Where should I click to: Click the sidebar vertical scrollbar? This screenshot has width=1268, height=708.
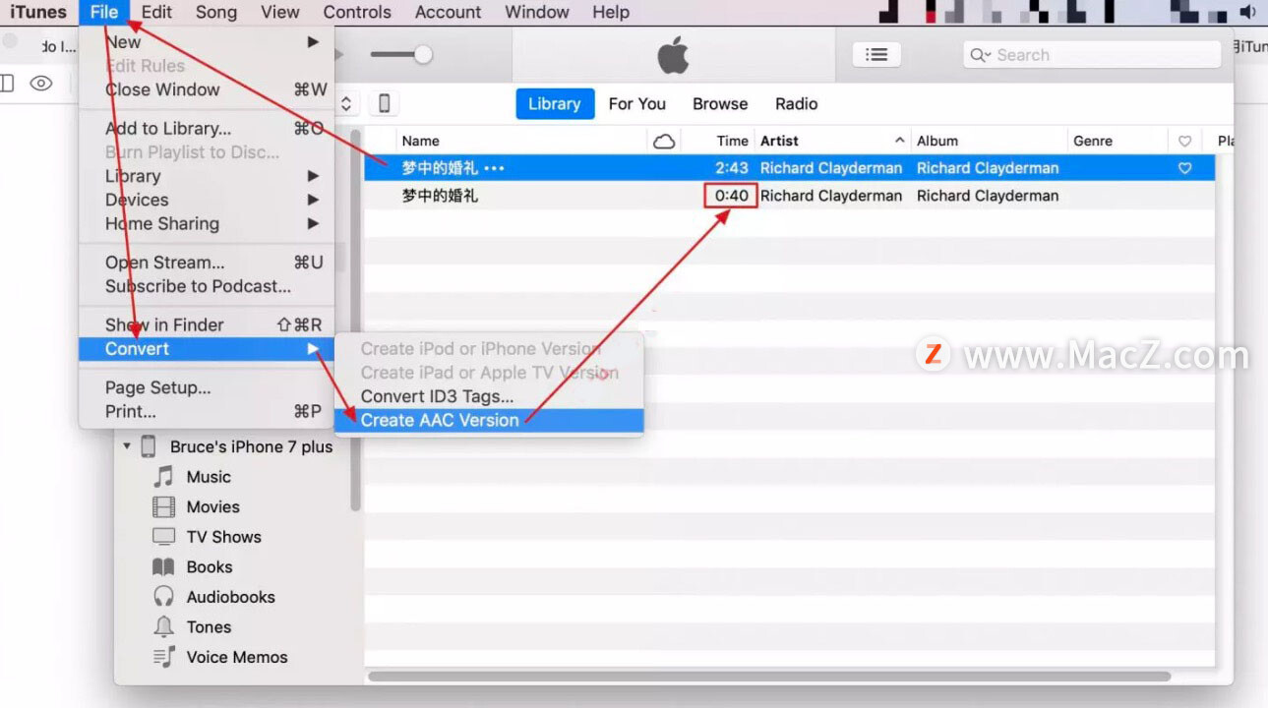[355, 320]
